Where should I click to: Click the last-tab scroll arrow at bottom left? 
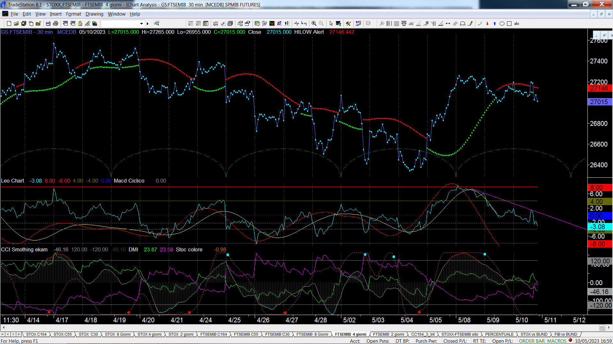[19, 334]
